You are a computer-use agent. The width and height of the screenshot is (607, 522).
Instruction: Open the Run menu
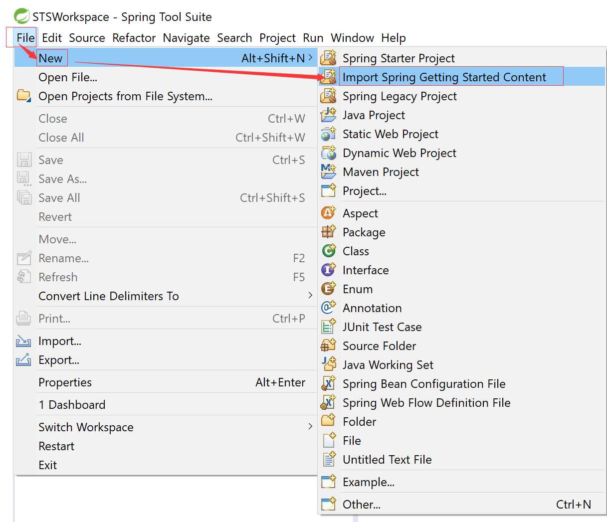click(313, 38)
